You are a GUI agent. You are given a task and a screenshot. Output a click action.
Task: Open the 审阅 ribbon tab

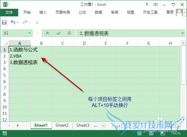(114, 12)
